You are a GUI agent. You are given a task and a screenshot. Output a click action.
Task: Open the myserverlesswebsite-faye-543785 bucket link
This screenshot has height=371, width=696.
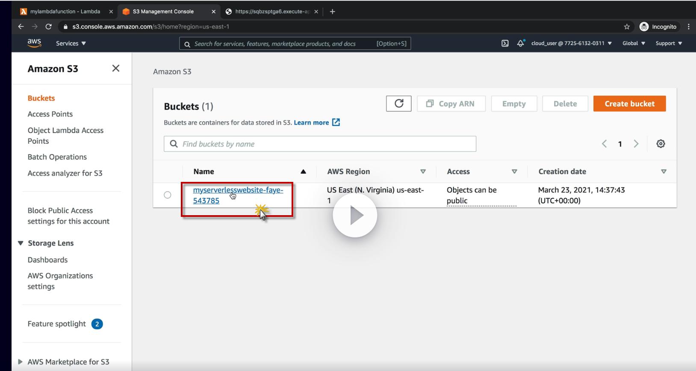pyautogui.click(x=238, y=195)
